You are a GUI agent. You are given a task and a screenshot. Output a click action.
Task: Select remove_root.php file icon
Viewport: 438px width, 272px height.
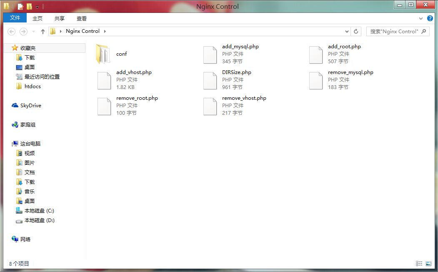[104, 106]
